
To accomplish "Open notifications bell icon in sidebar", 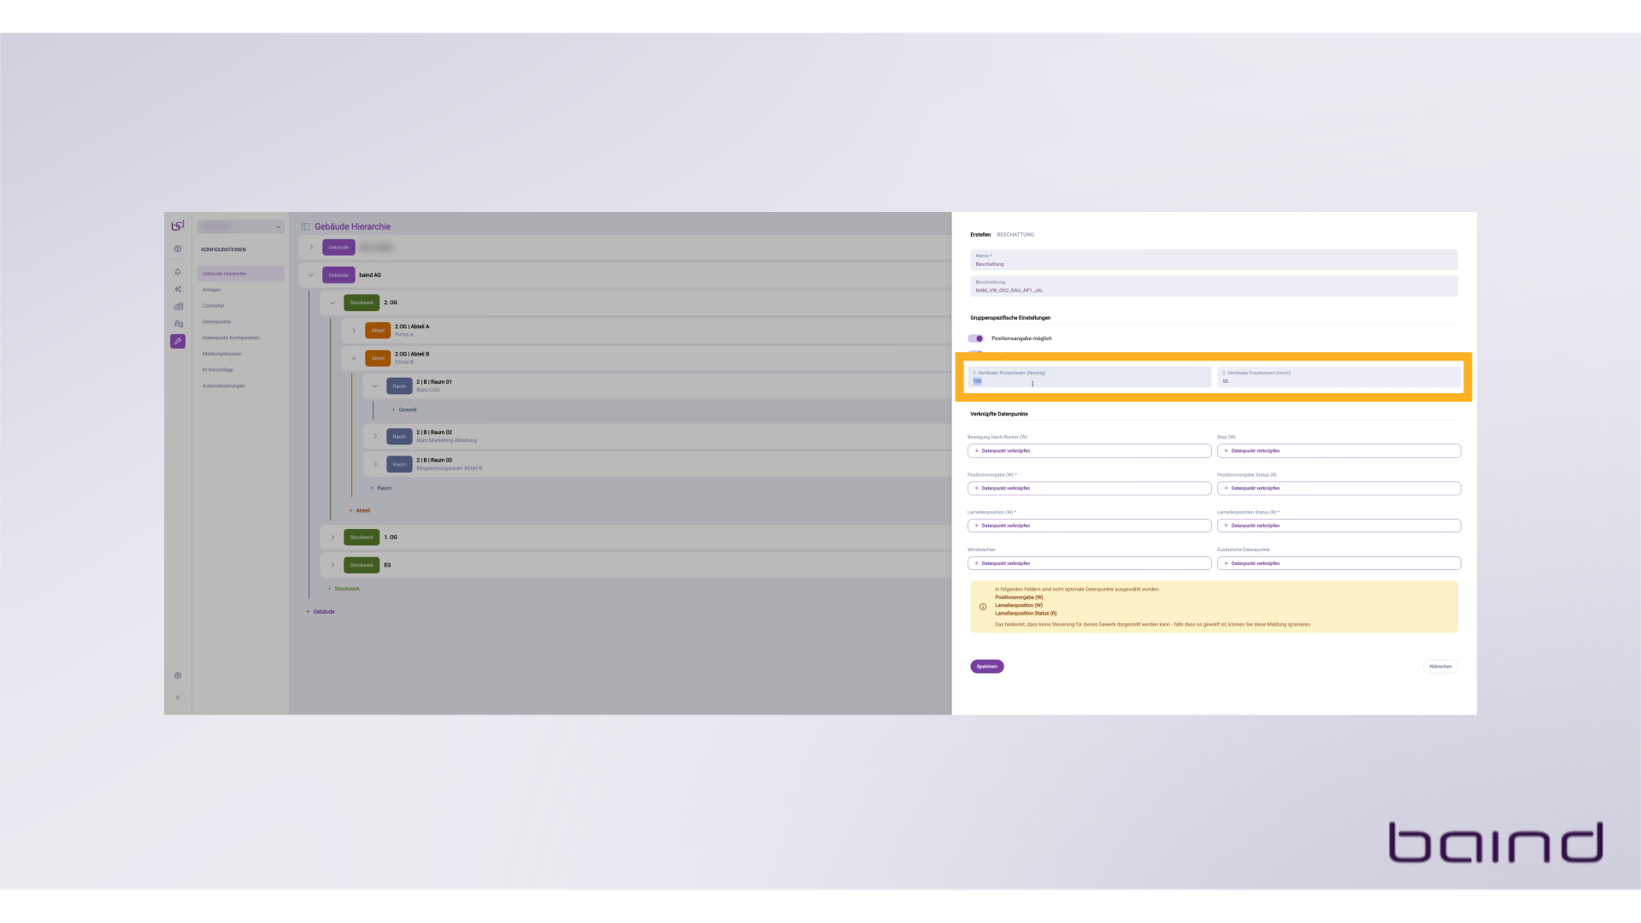I will (178, 272).
